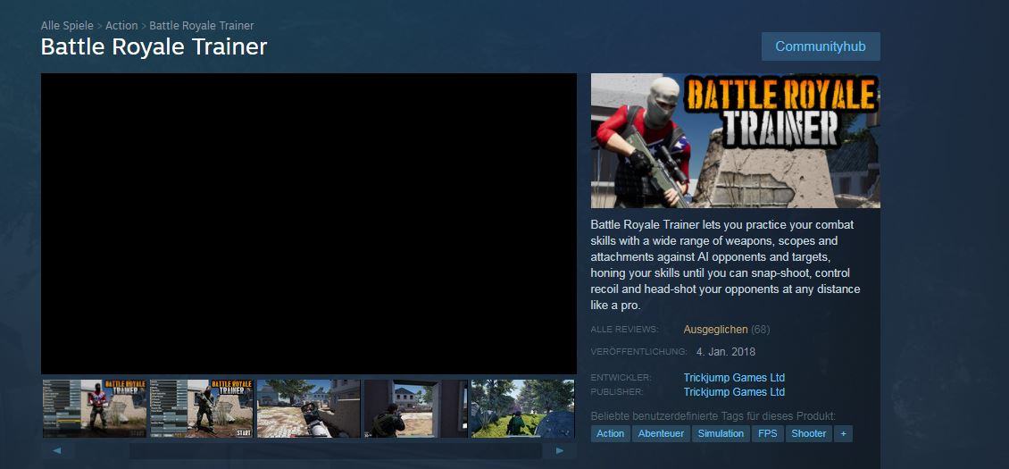Click left arrow of thumbnail scroller
Viewport: 1009px width, 469px height.
[57, 450]
